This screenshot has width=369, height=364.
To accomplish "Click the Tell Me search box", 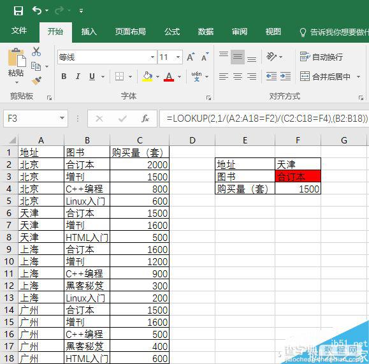I will 334,32.
